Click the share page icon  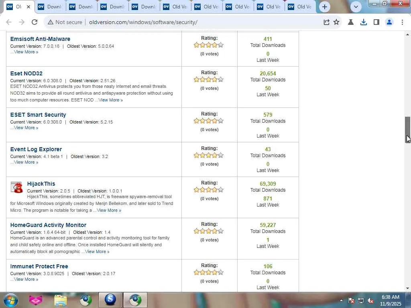click(x=326, y=22)
